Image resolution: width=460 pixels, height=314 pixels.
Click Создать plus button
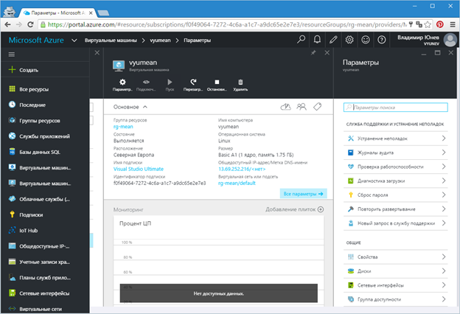click(45, 69)
